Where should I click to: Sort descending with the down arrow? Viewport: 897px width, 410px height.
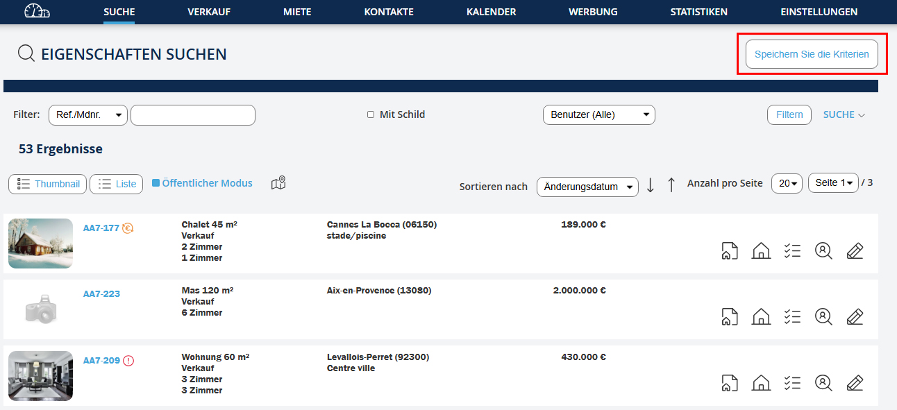[651, 185]
